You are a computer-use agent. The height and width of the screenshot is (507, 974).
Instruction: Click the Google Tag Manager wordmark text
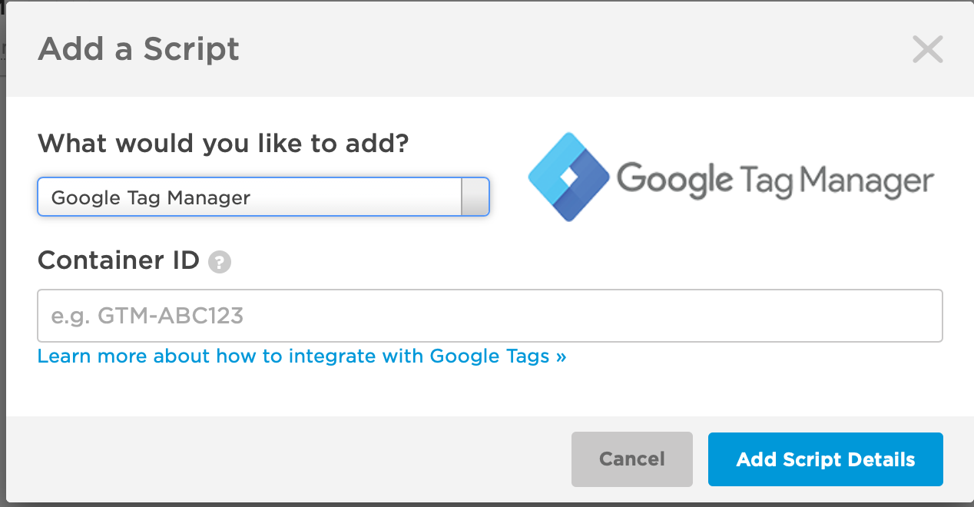(x=775, y=179)
